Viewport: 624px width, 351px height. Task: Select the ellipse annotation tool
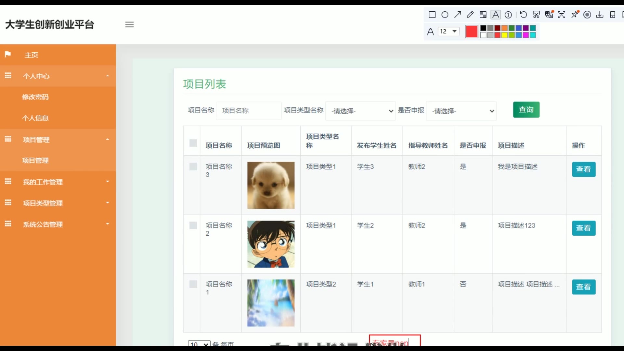coord(445,15)
